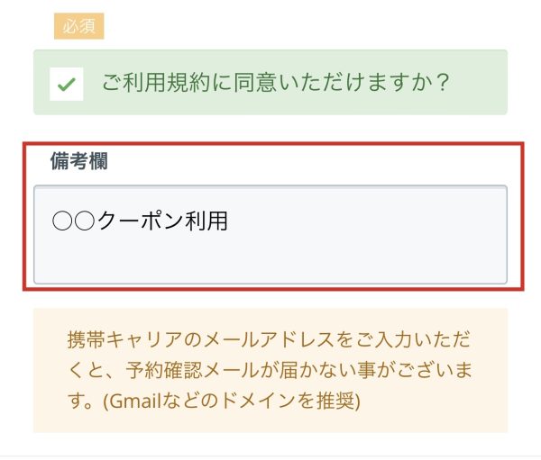Click the word ご利用規約 in the agreement

tap(154, 83)
